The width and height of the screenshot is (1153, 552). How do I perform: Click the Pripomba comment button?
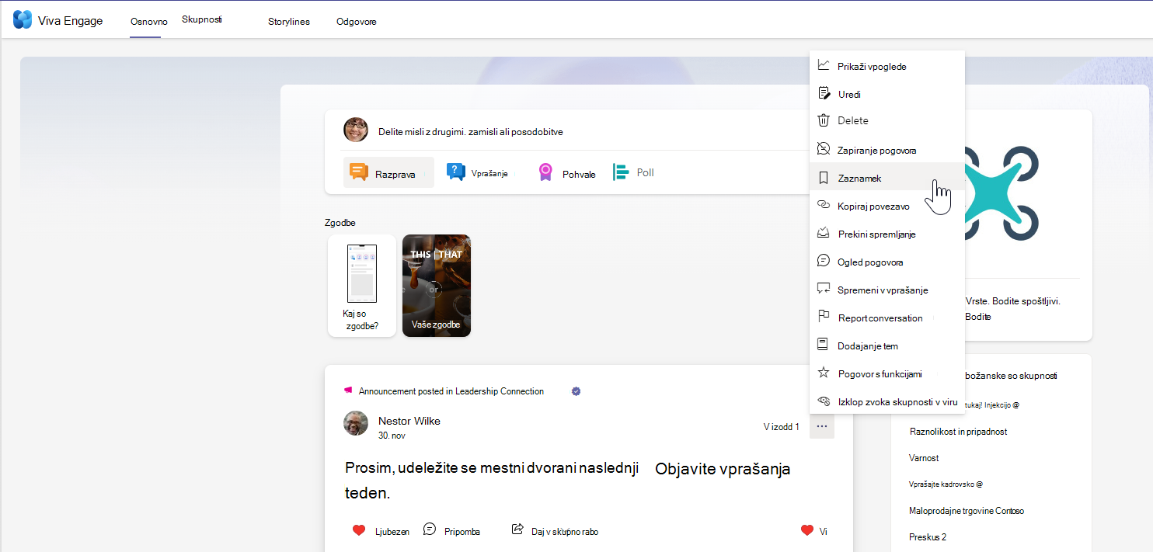pyautogui.click(x=451, y=531)
